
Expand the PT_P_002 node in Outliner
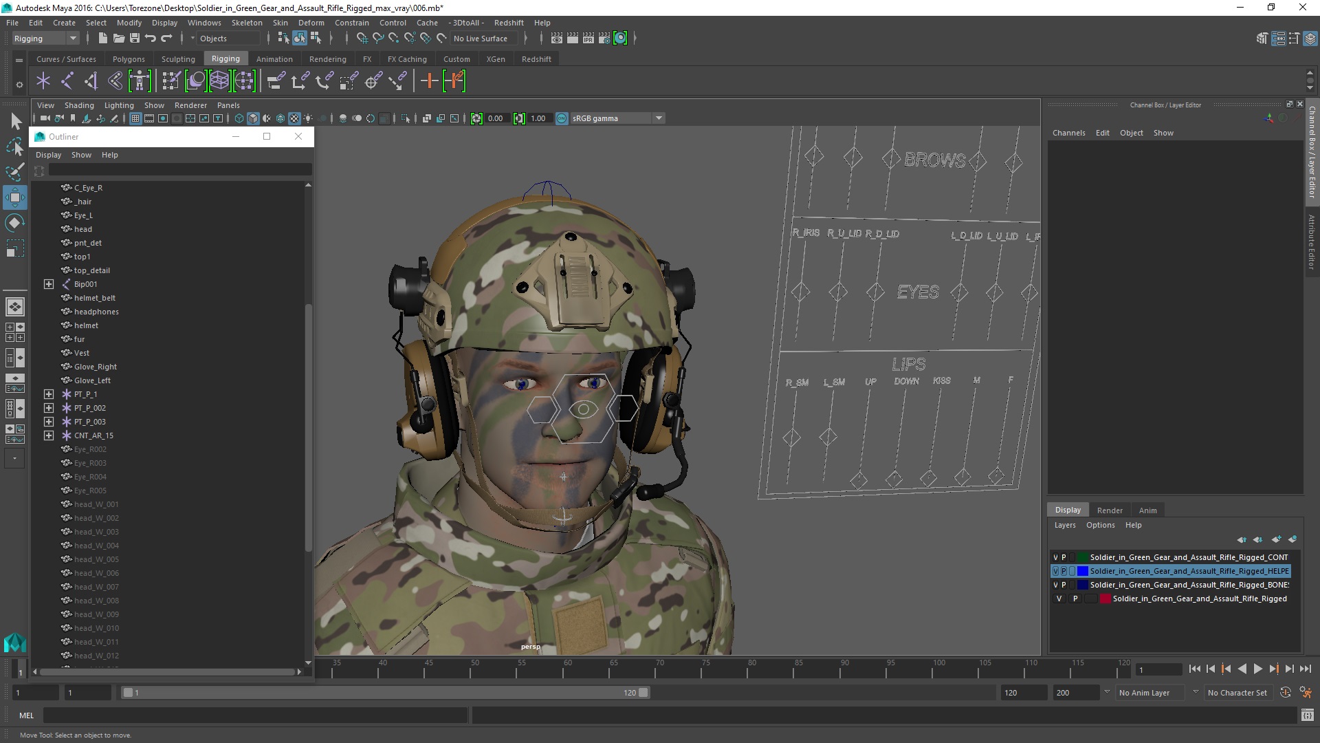tap(49, 408)
